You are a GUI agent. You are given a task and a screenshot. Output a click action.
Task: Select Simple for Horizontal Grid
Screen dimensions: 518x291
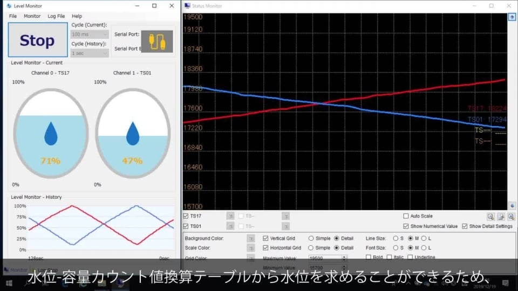click(311, 248)
